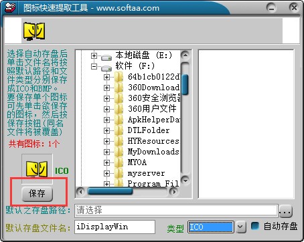Expand the 本地磁盘 (E:) drive node
The height and width of the screenshot is (242, 304).
94,55
